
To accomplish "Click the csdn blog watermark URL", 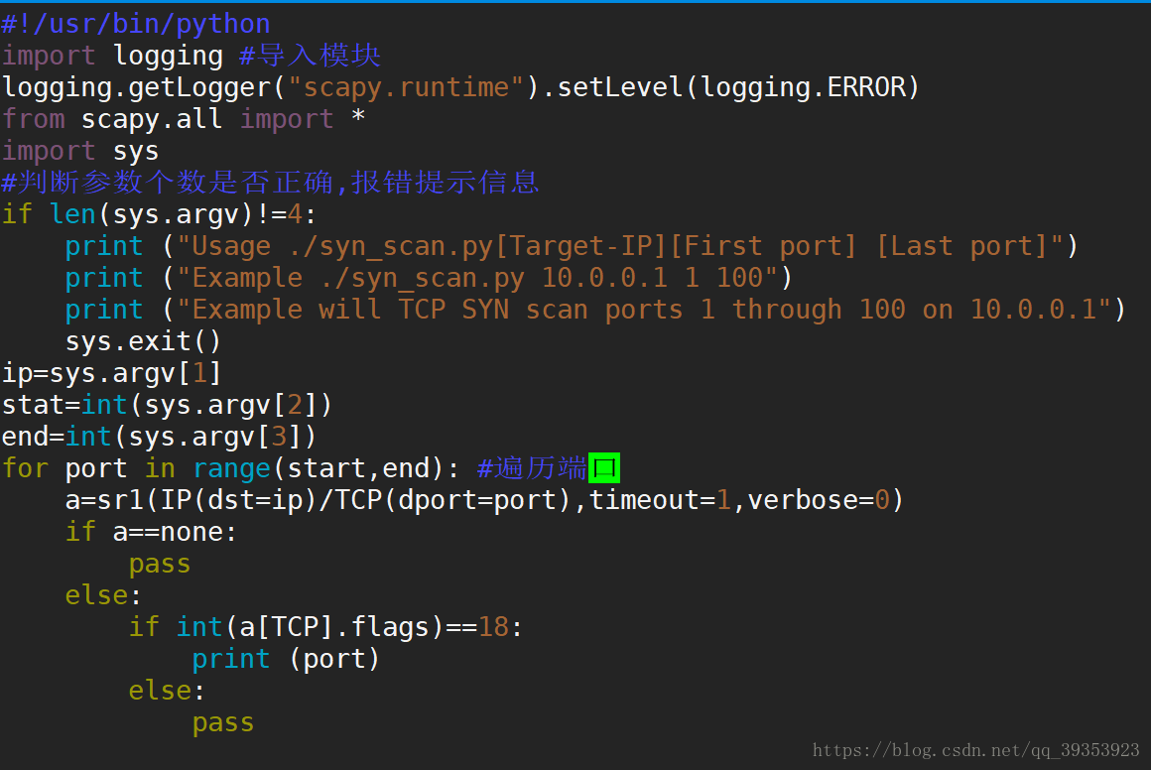I will tap(975, 749).
